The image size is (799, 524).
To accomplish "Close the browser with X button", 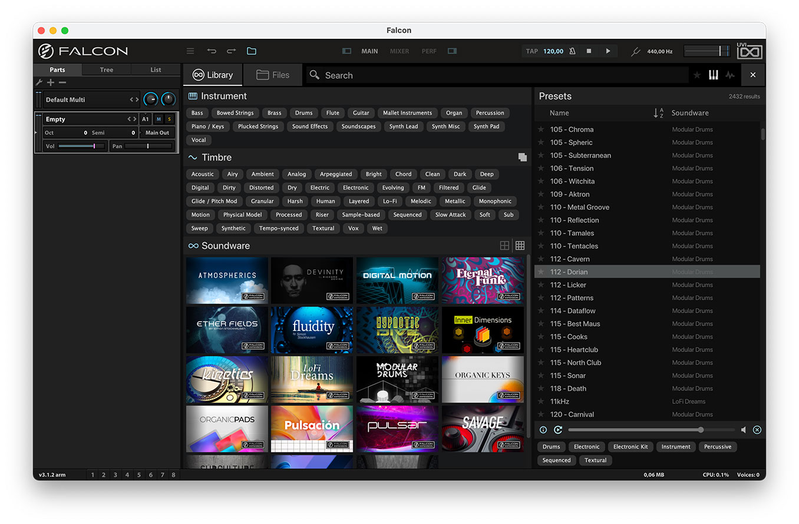I will (x=753, y=75).
